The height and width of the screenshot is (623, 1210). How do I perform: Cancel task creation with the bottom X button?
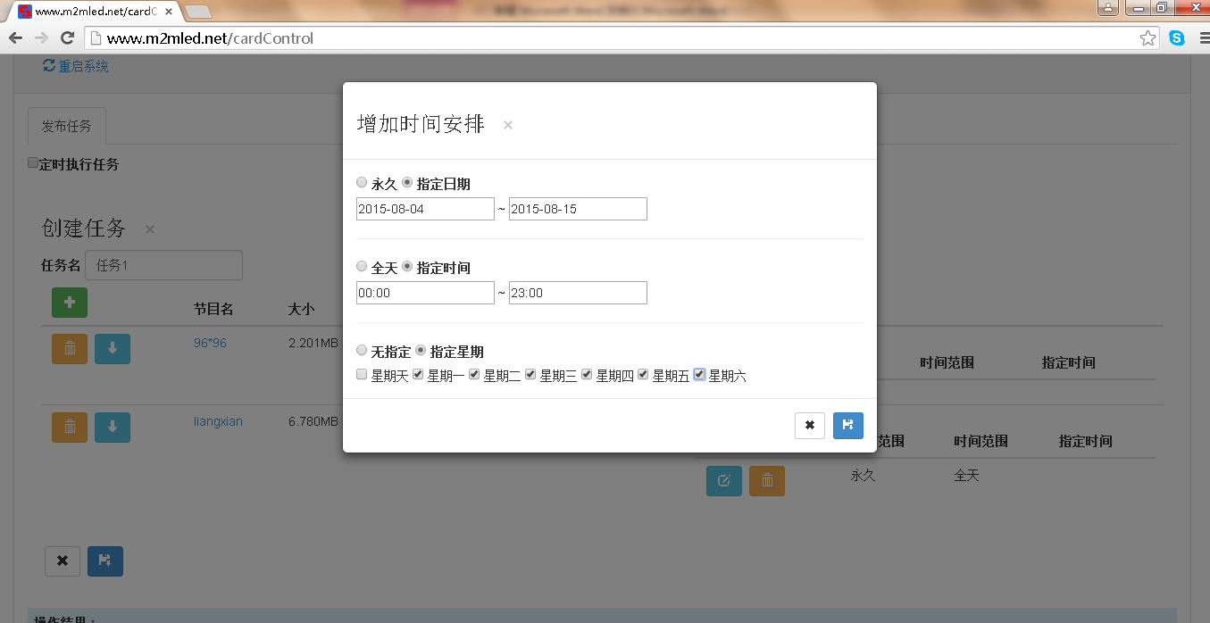point(63,561)
